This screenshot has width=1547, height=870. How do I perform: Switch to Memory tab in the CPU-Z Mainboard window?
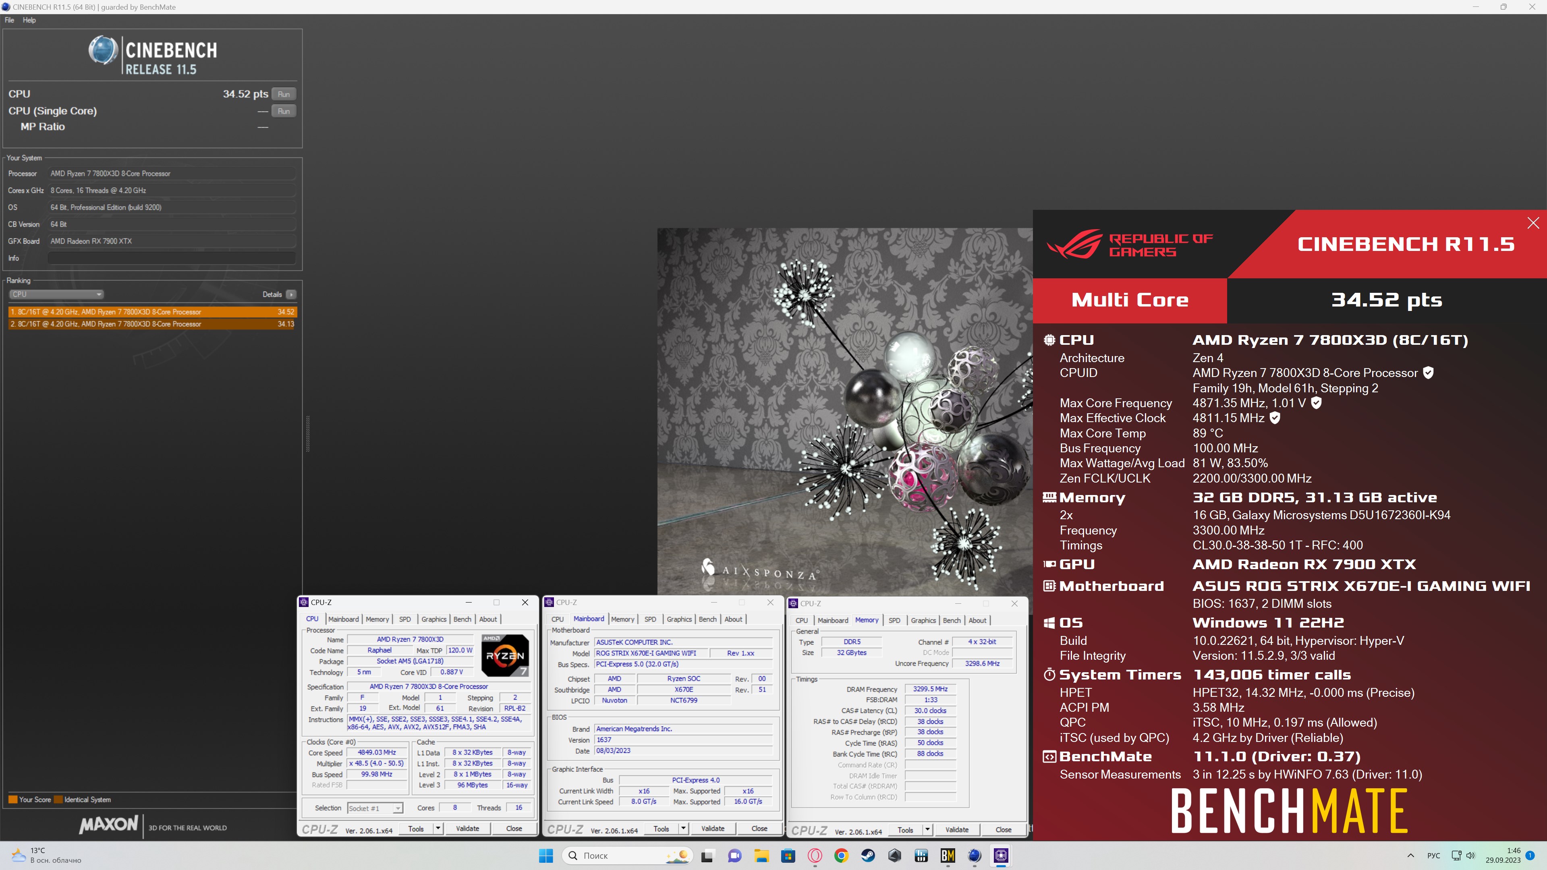pos(622,619)
